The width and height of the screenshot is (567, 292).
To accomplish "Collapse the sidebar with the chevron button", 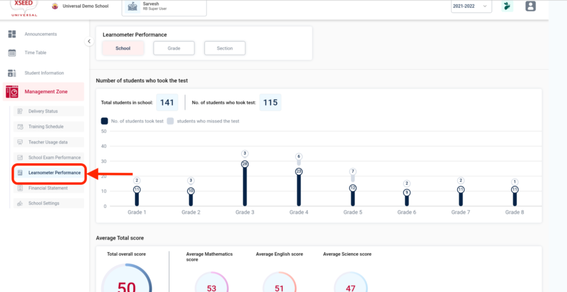I will click(x=89, y=41).
